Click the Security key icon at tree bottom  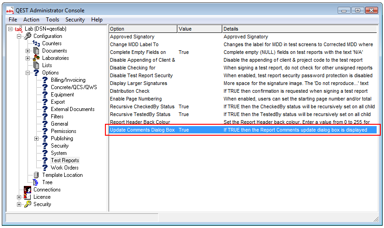click(27, 204)
